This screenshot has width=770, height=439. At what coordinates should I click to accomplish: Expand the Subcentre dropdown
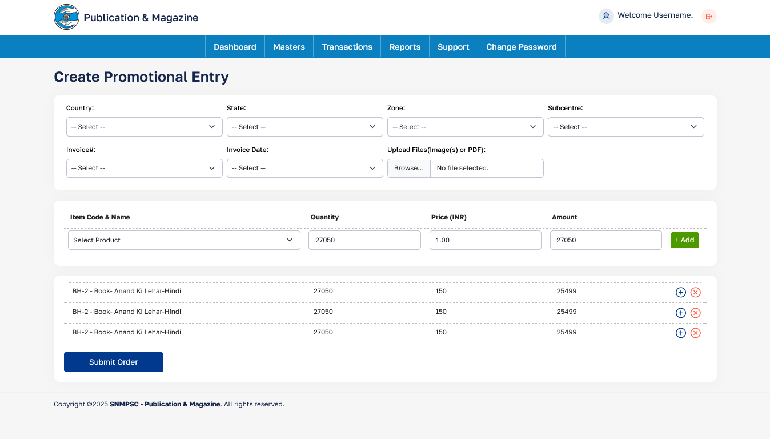coord(625,127)
